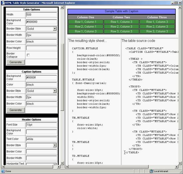Click right pane horizontal scrollbar thumb
Screen dimensions: 183x174
pyautogui.click(x=108, y=167)
